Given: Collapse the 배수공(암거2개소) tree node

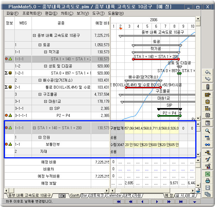Looking at the screenshot, I should [x=40, y=80].
